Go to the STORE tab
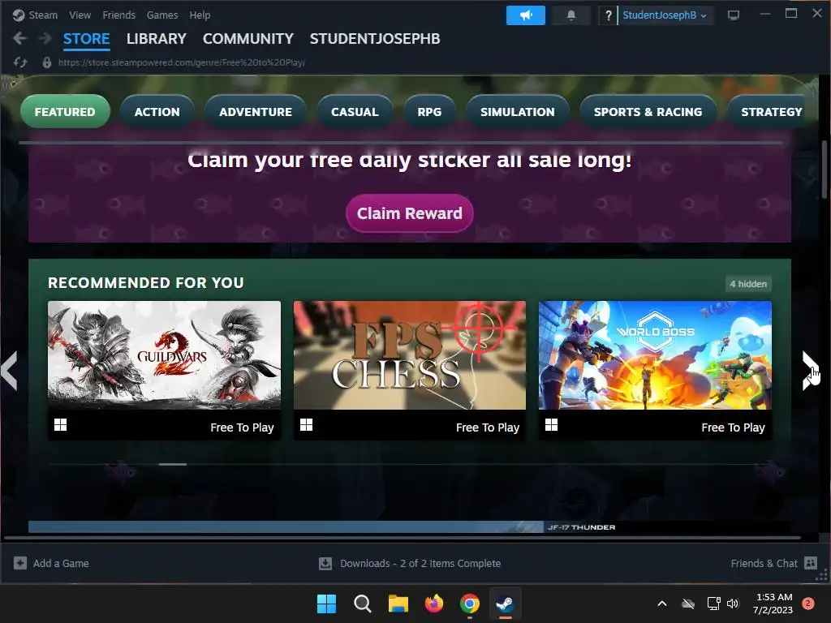This screenshot has height=623, width=831. tap(86, 39)
